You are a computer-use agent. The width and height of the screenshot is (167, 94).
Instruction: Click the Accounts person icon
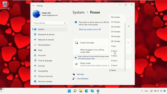pos(35,55)
